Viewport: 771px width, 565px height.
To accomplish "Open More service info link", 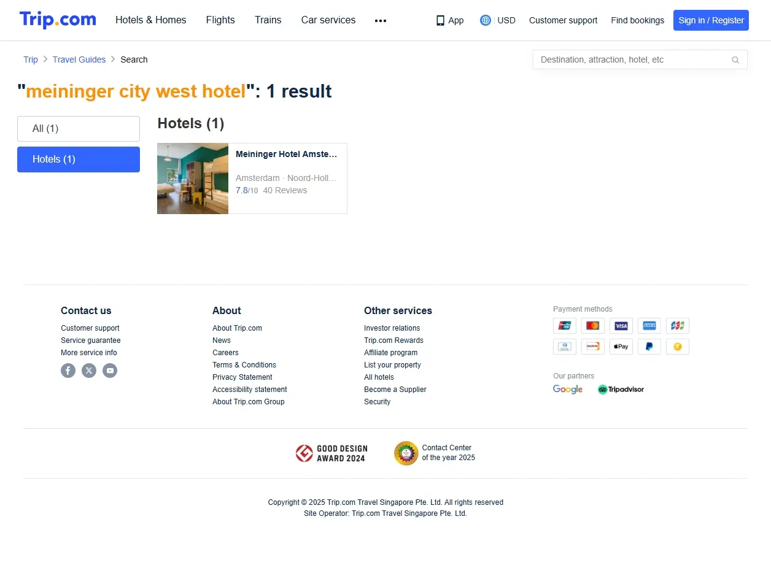I will tap(89, 353).
